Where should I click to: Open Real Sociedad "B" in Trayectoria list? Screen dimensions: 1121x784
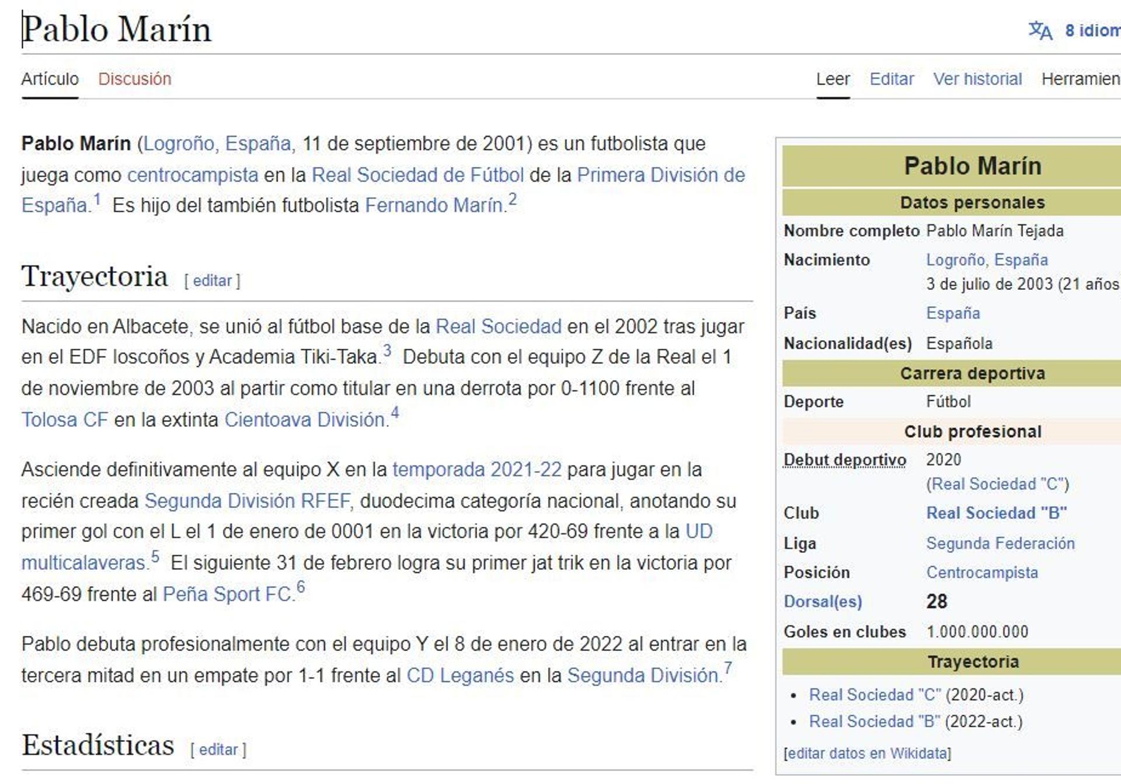pos(875,722)
